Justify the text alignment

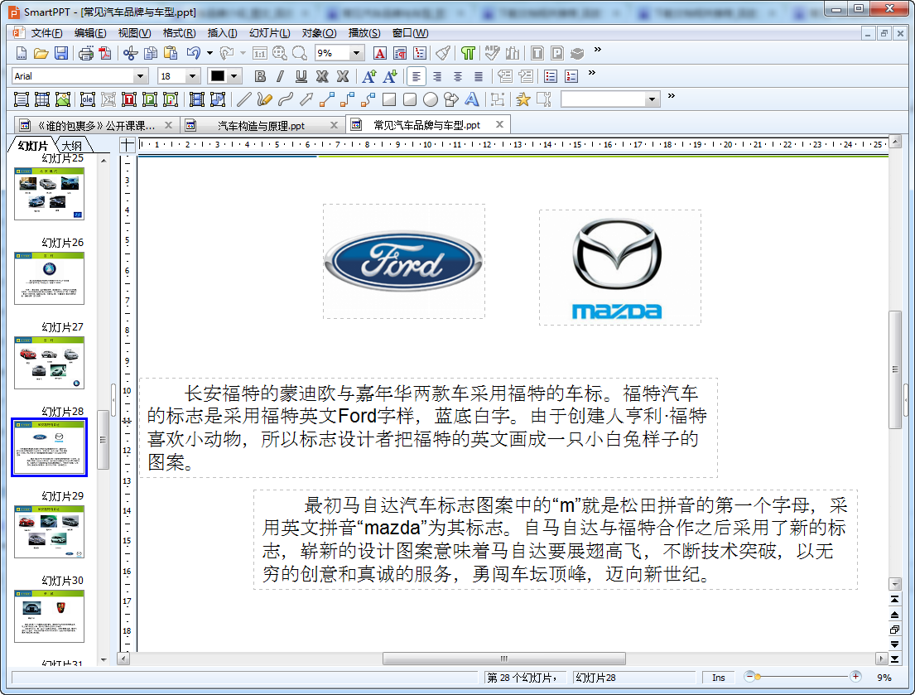pos(479,76)
